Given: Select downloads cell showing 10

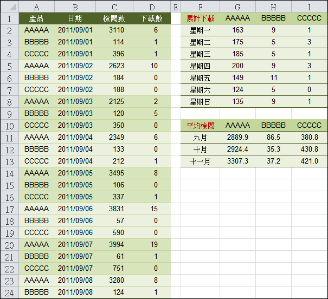Looking at the screenshot, I should [x=152, y=66].
